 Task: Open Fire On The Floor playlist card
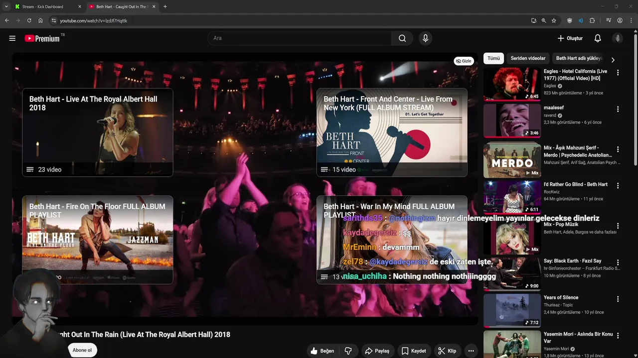click(x=98, y=240)
